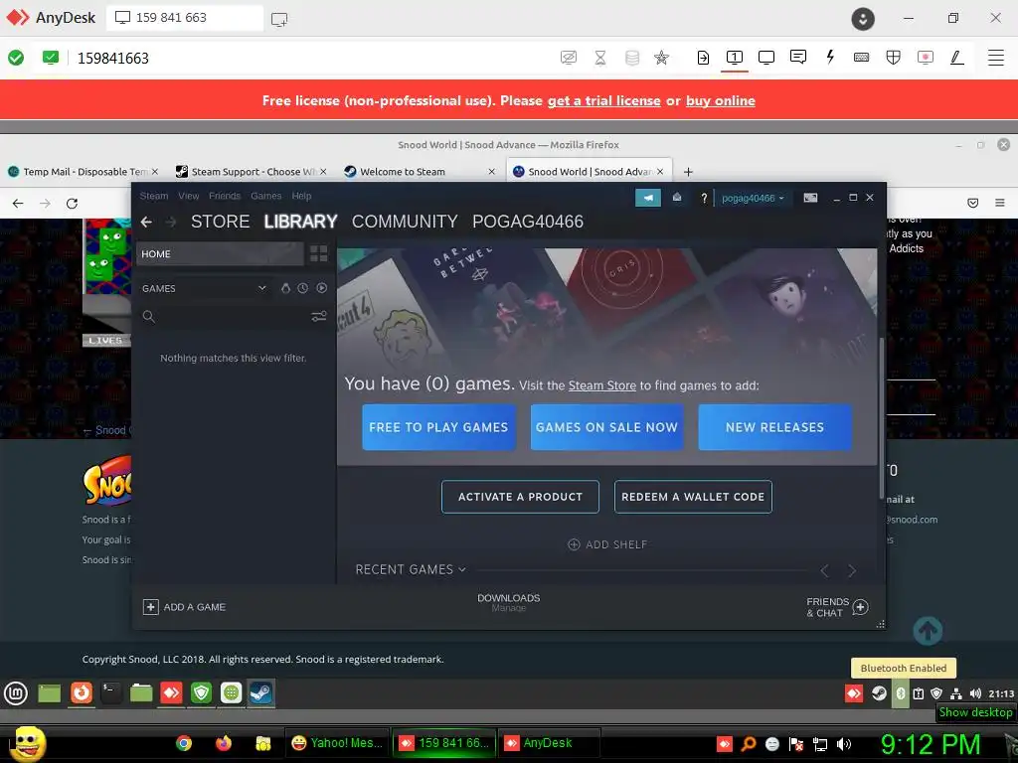This screenshot has width=1018, height=763.
Task: Open Games menu in Steam window
Action: (x=266, y=196)
